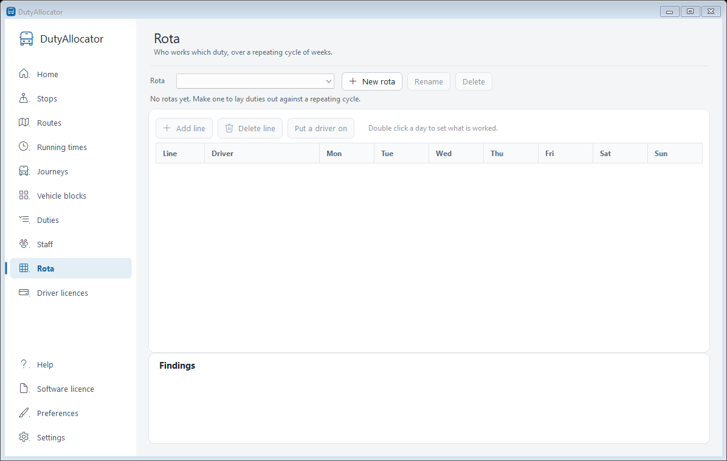Viewport: 727px width, 461px height.
Task: Click the Rename button
Action: [x=429, y=81]
